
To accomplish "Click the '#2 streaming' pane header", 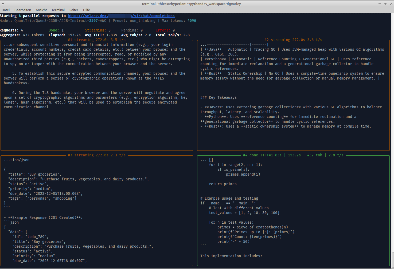I will [x=293, y=40].
